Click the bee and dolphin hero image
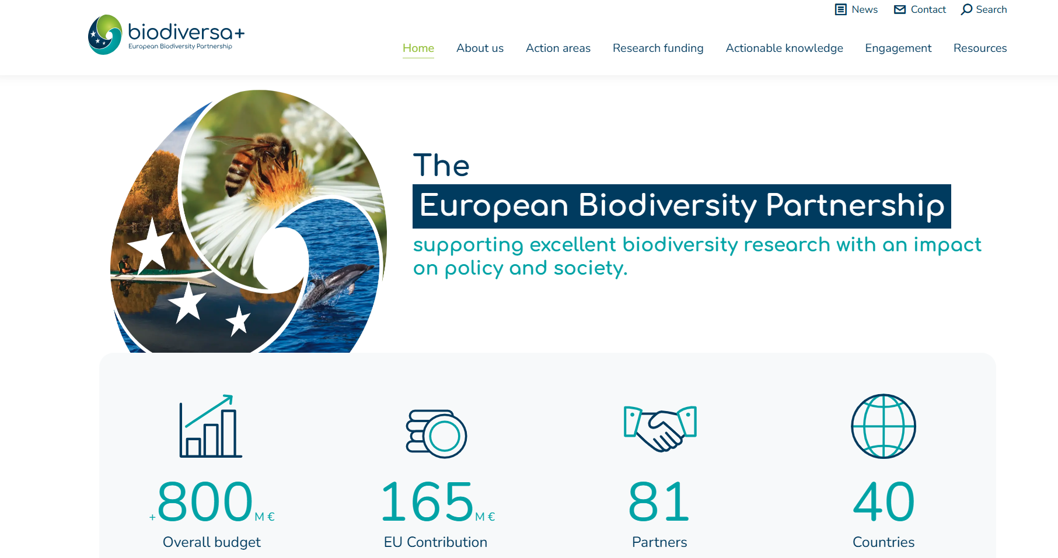The image size is (1058, 558). tap(248, 222)
